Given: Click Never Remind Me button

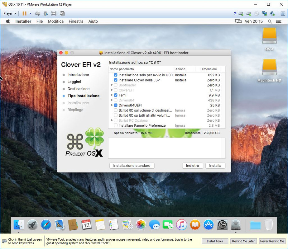Looking at the screenshot, I should point(272,241).
